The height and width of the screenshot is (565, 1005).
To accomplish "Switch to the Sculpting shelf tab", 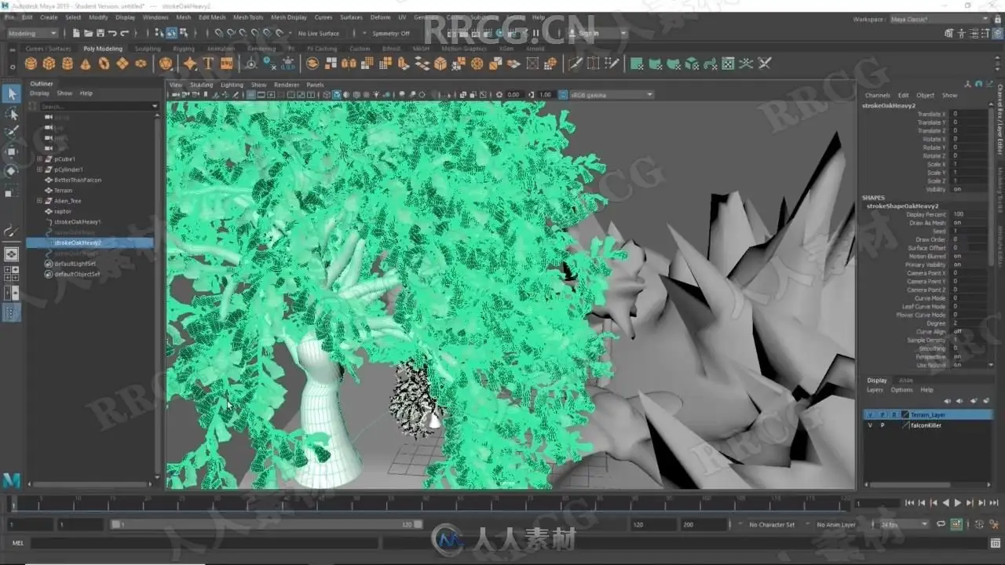I will 148,49.
